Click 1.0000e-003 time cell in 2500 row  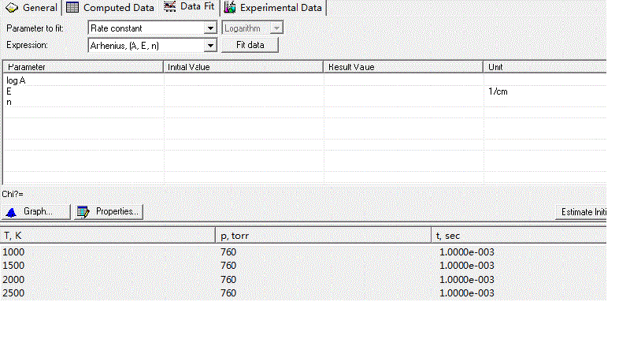(x=467, y=293)
